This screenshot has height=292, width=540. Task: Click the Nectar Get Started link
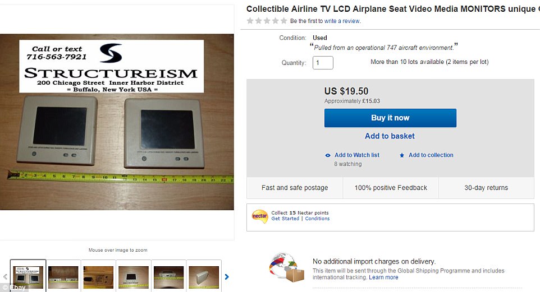click(x=285, y=219)
